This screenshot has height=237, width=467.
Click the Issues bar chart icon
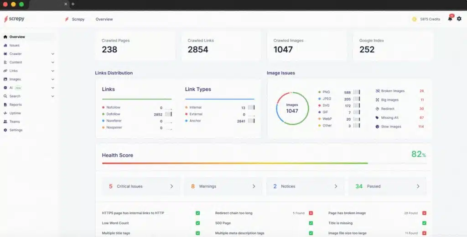point(5,45)
